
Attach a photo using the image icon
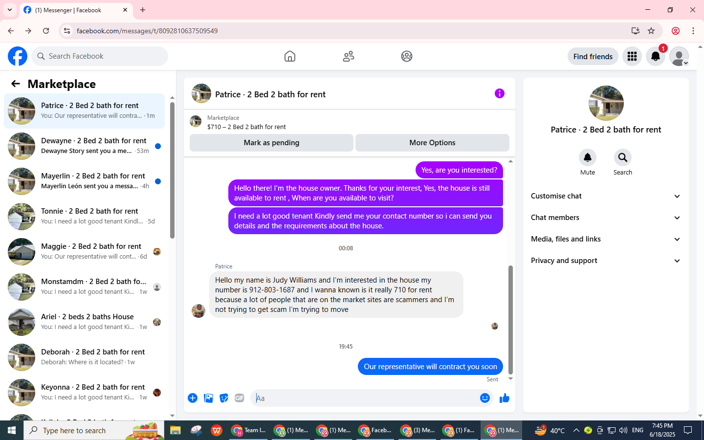[x=208, y=398]
